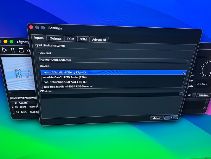The height and width of the screenshot is (159, 211).
Task: Click Stop in the Signalyst window
Action: (21, 50)
